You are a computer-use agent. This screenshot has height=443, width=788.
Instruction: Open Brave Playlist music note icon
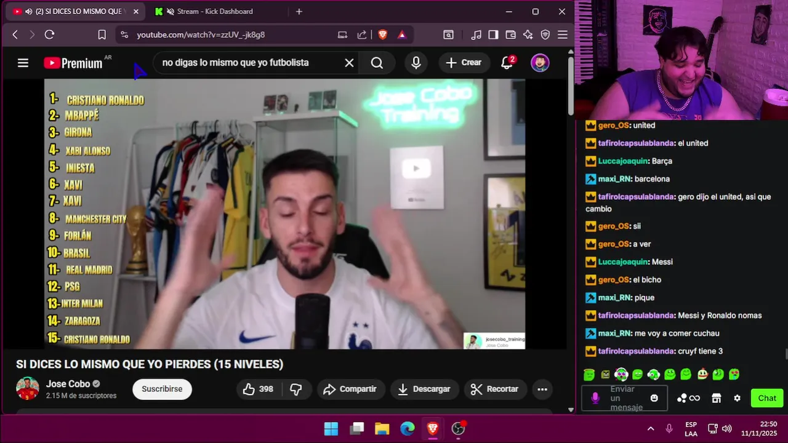[x=476, y=35]
